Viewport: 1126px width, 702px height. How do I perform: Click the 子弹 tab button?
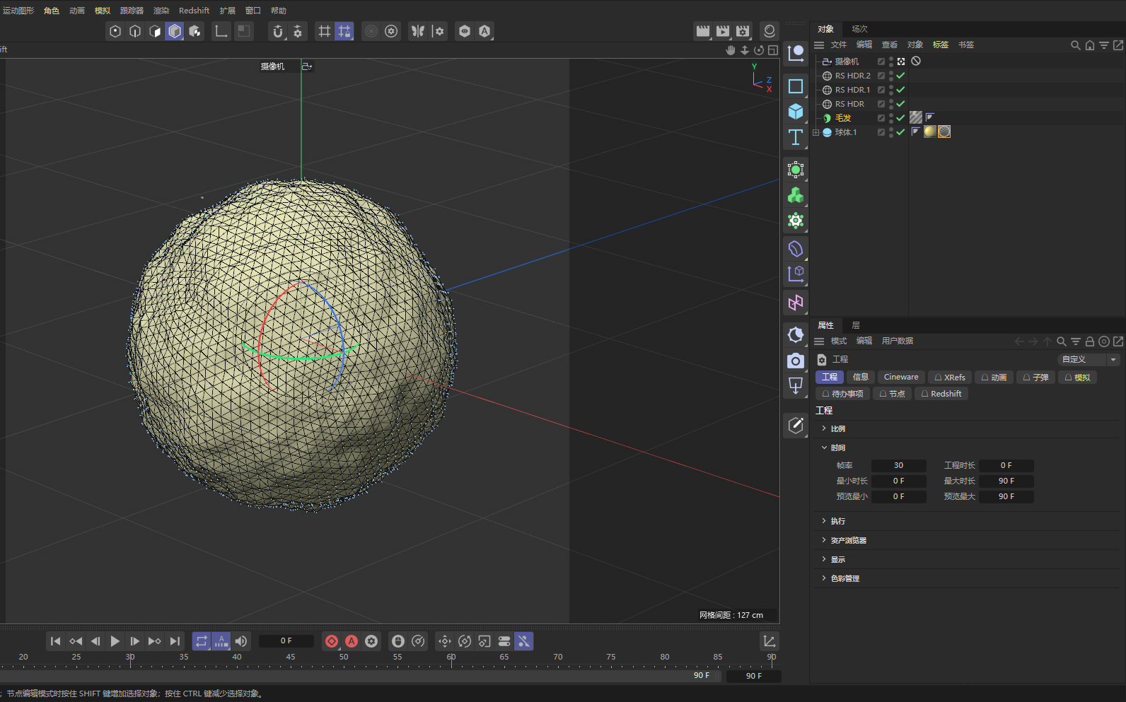[1035, 377]
